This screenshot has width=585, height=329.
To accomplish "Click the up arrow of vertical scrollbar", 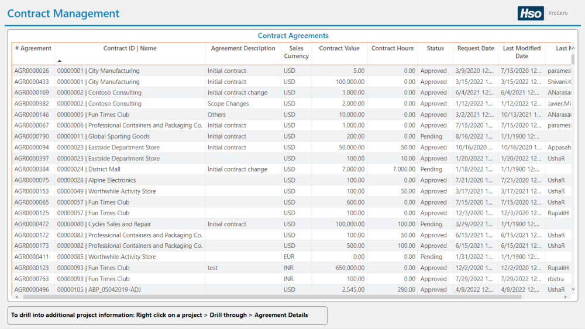I will pyautogui.click(x=573, y=48).
